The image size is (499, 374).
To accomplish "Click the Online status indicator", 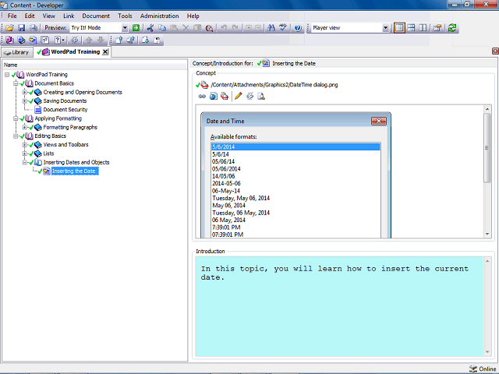I will 483,369.
